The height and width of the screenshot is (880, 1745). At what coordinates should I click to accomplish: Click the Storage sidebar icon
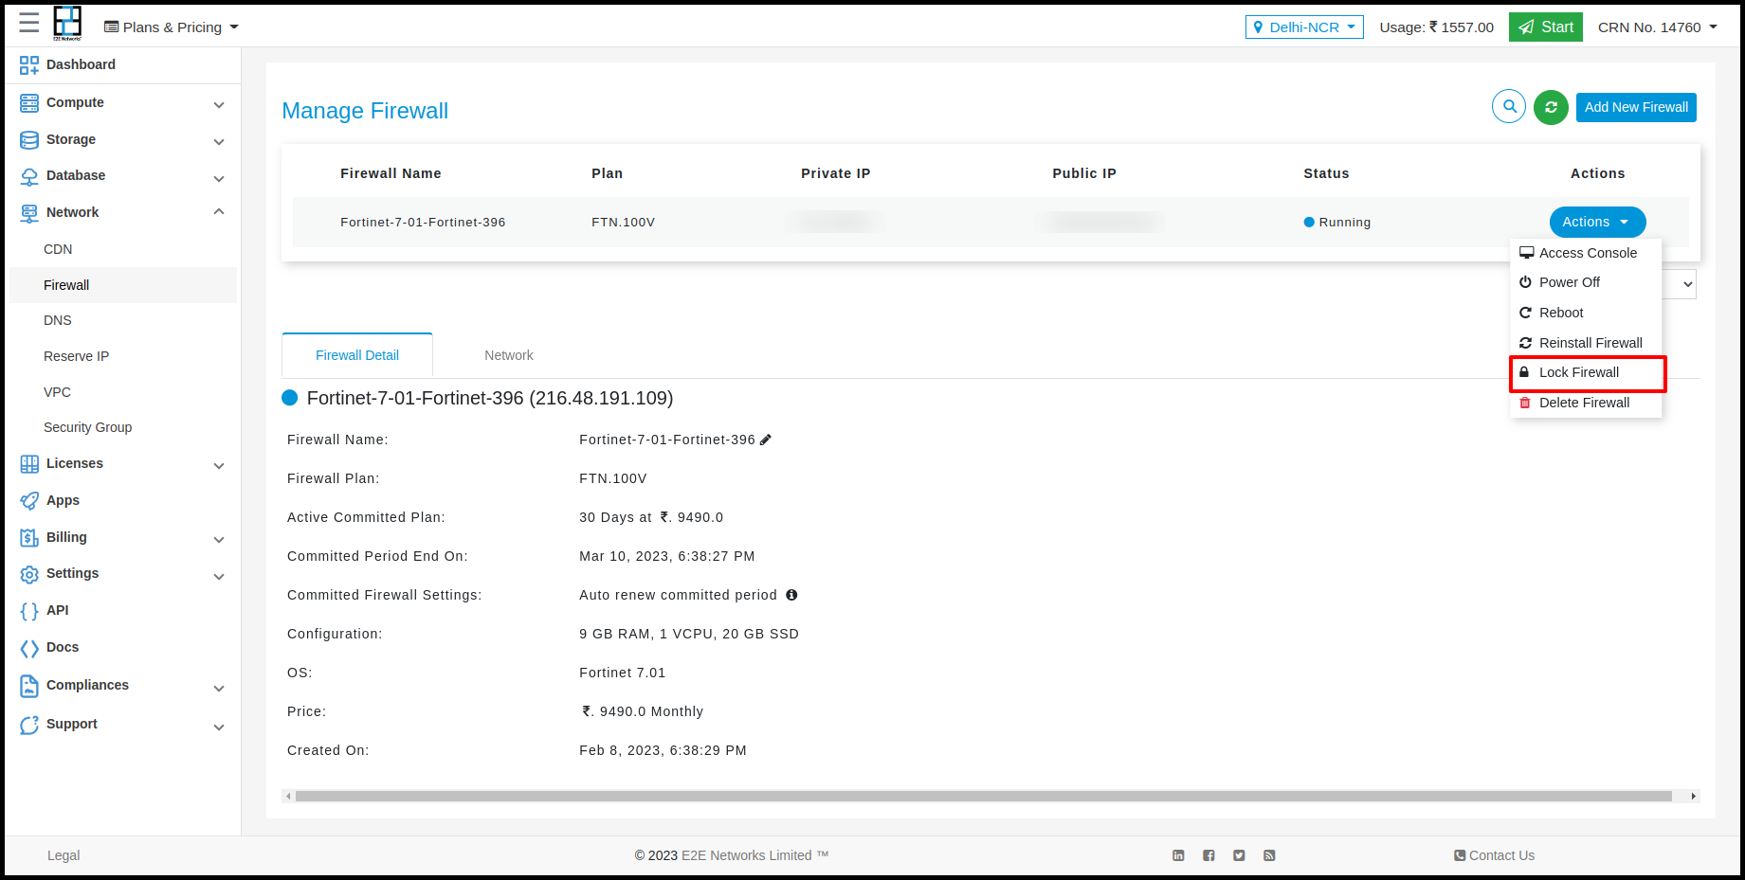[x=29, y=139]
